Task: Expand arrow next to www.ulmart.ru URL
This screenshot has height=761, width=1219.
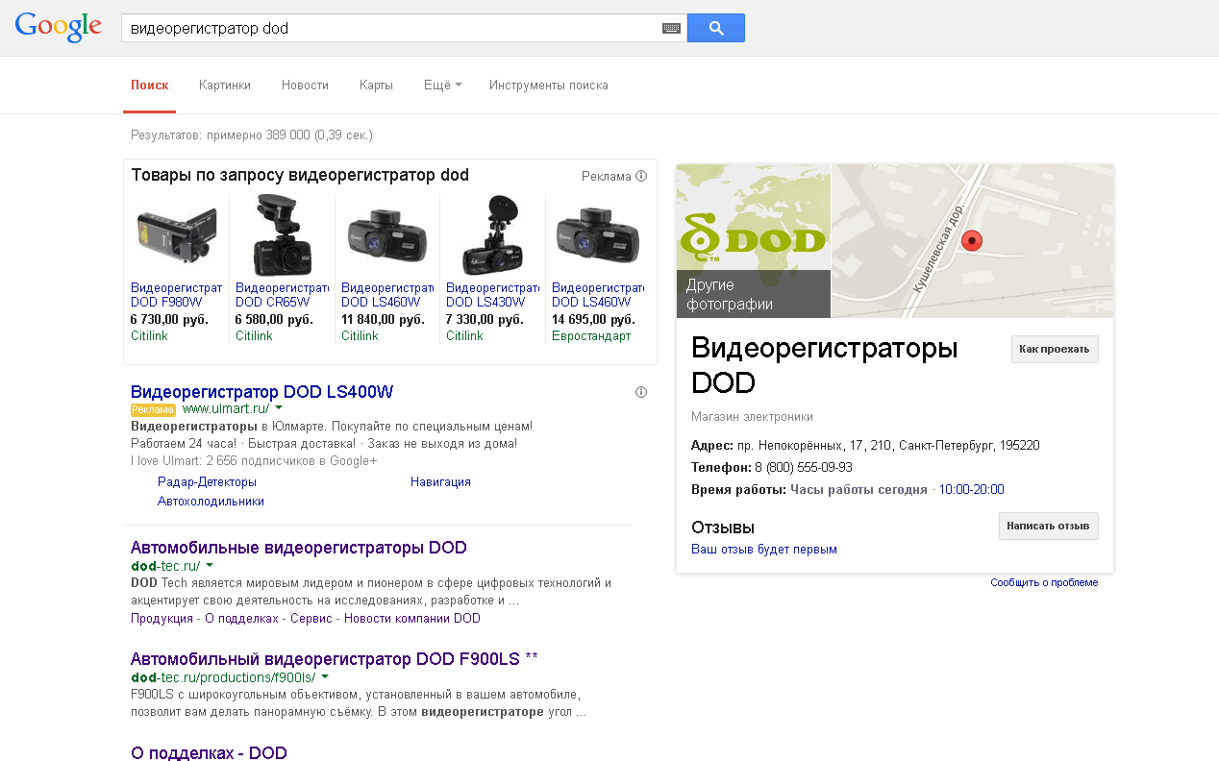Action: pyautogui.click(x=277, y=408)
